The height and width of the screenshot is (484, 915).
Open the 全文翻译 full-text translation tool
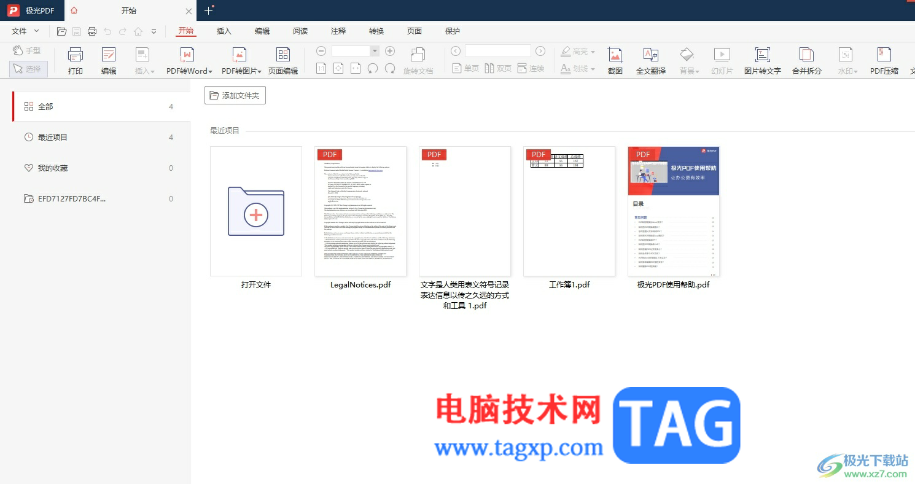pos(651,61)
